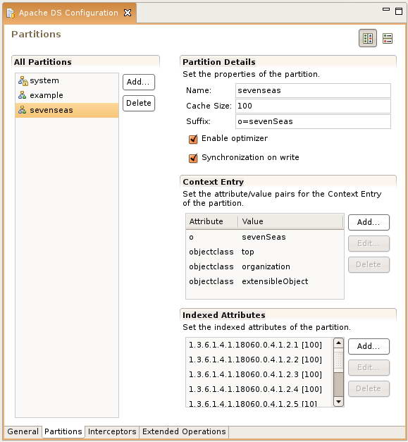
Task: Click the example partition icon
Action: click(23, 95)
